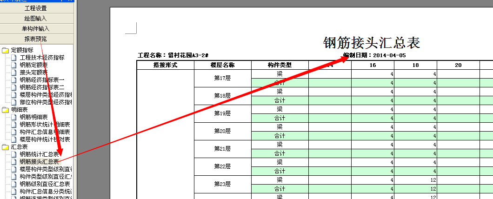Click the 16 diameter column header
The width and height of the screenshot is (493, 199).
tap(373, 65)
